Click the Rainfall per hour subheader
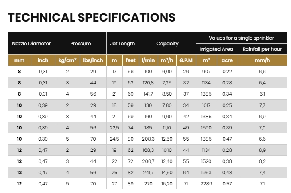291x193 pixels. (x=262, y=49)
